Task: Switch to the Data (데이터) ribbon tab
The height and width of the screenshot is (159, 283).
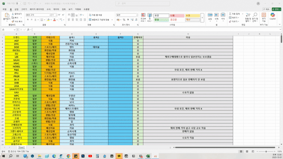Action: pyautogui.click(x=56, y=9)
